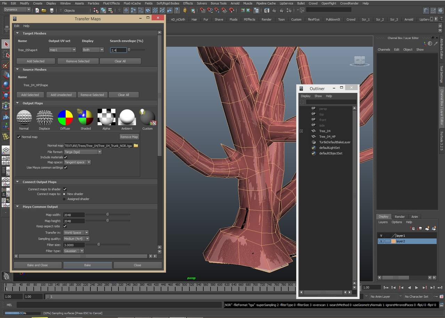Open the Outliner Show menu
The height and width of the screenshot is (318, 445).
click(318, 96)
